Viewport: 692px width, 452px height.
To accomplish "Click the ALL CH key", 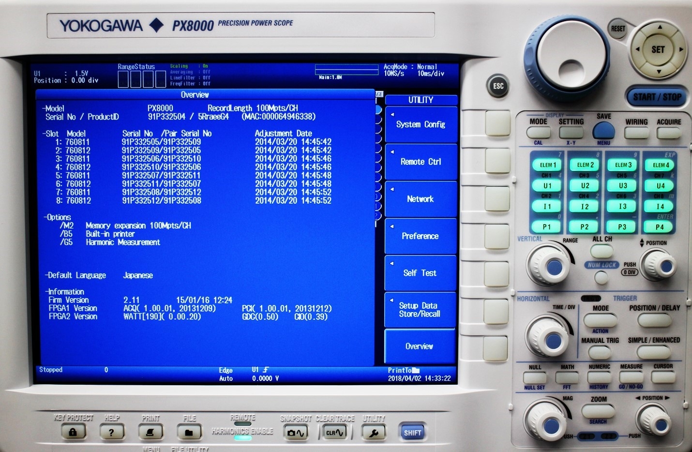I will 602,251.
